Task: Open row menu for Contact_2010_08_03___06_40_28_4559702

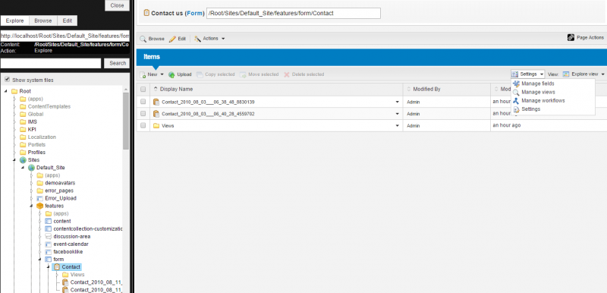Action: (x=397, y=114)
